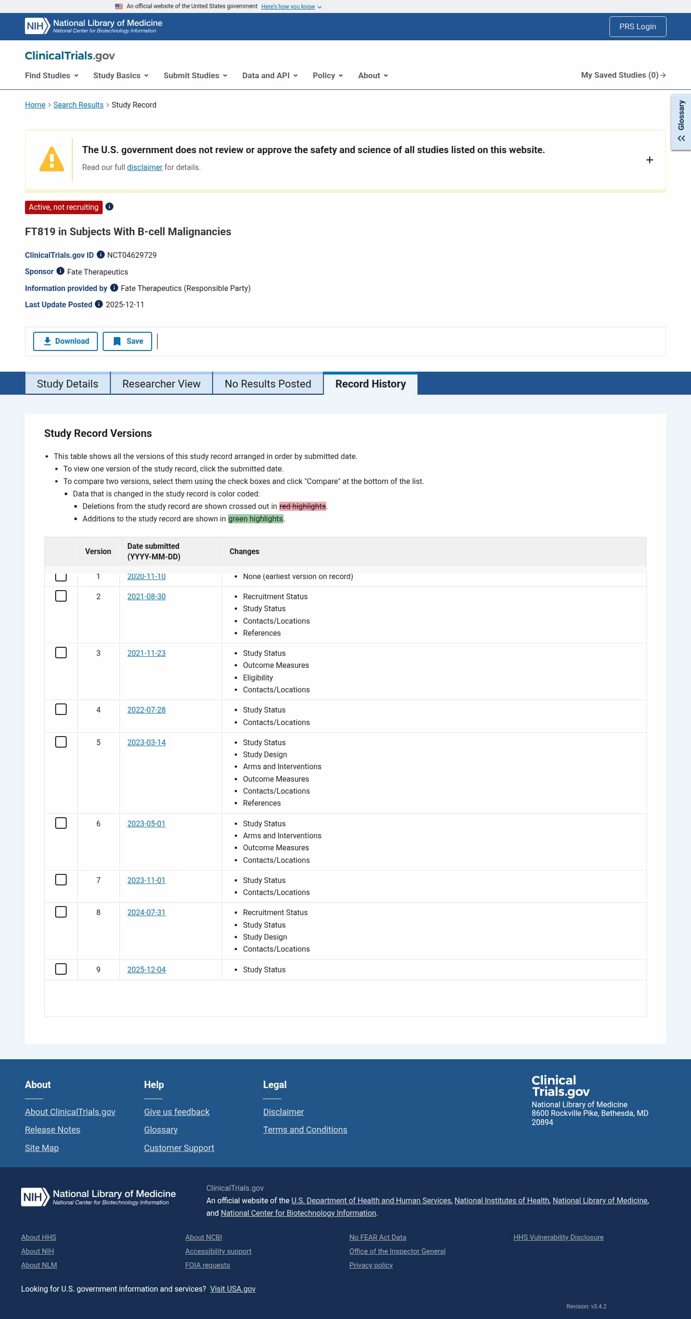
Task: Select the checkbox for version 3
Action: [61, 653]
